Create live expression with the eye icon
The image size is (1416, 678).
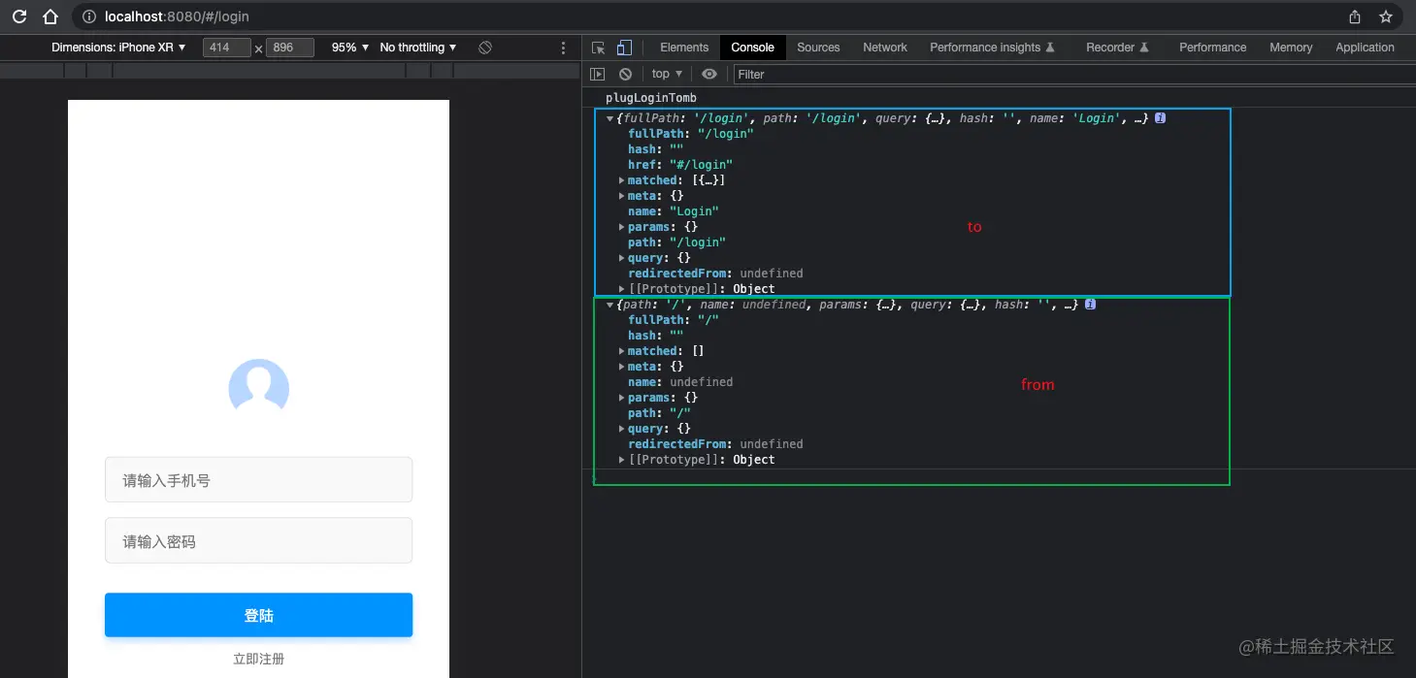[x=709, y=74]
